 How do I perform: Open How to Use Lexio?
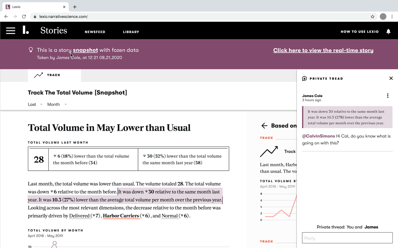pyautogui.click(x=360, y=32)
